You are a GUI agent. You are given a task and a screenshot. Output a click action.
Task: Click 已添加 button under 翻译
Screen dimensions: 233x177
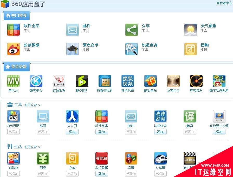pos(190,132)
